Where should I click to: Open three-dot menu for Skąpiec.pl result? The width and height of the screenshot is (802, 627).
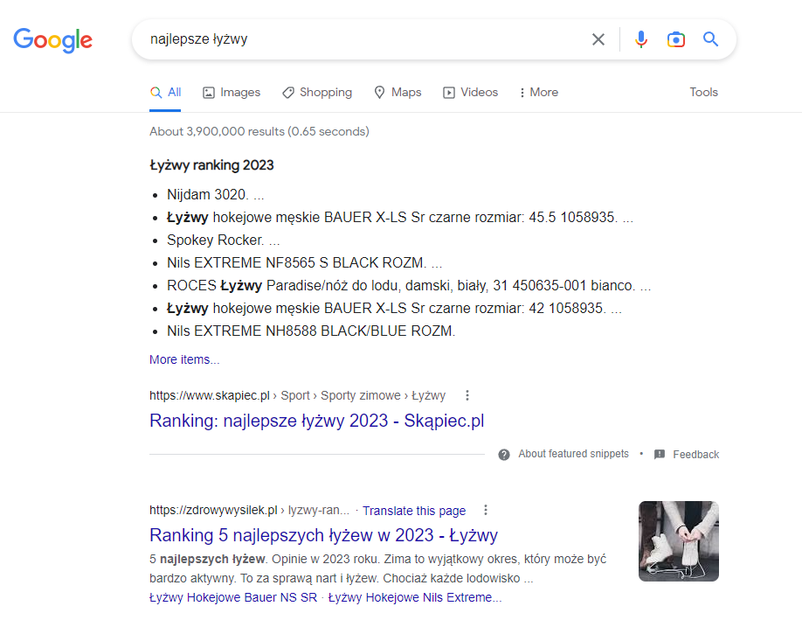[467, 395]
